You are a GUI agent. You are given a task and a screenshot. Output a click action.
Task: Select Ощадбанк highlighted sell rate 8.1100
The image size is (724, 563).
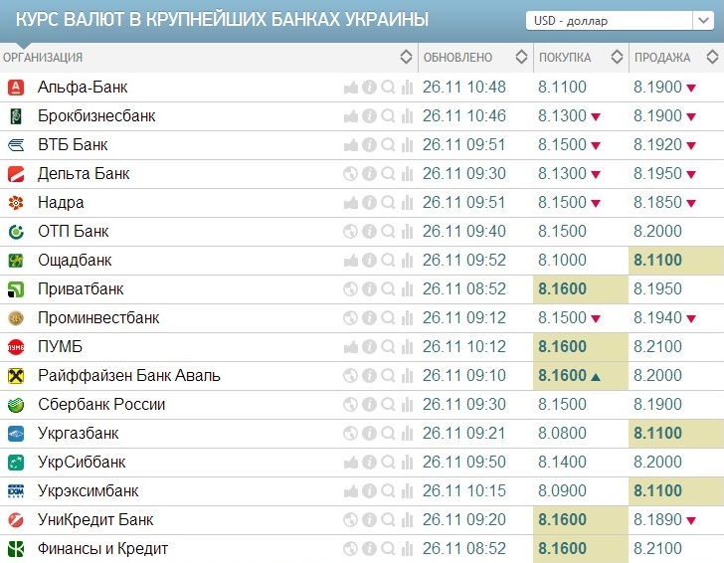pyautogui.click(x=657, y=260)
